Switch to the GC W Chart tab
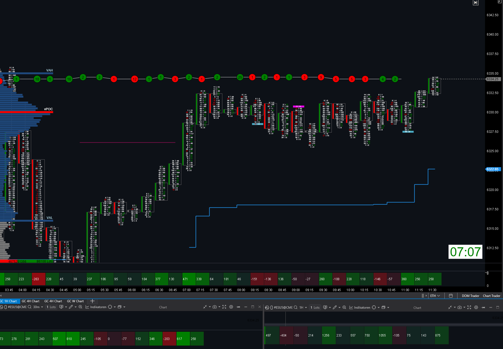 coord(75,301)
